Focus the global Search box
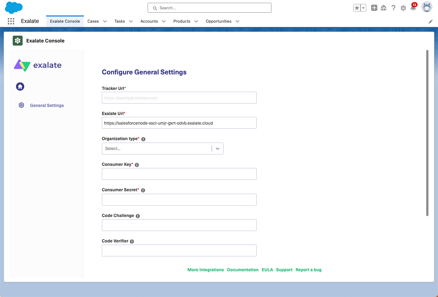Image resolution: width=438 pixels, height=297 pixels. [210, 8]
